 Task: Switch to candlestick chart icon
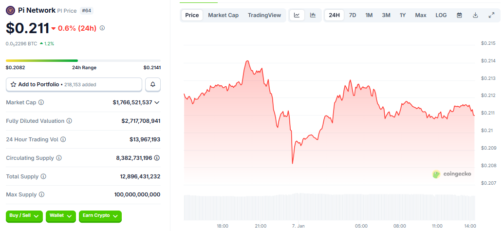pos(313,15)
